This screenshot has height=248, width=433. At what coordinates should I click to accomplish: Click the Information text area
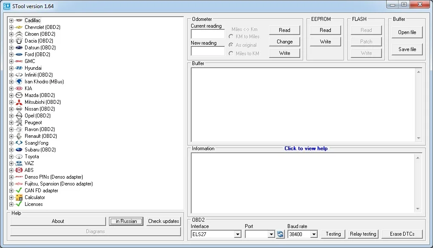tap(303, 183)
